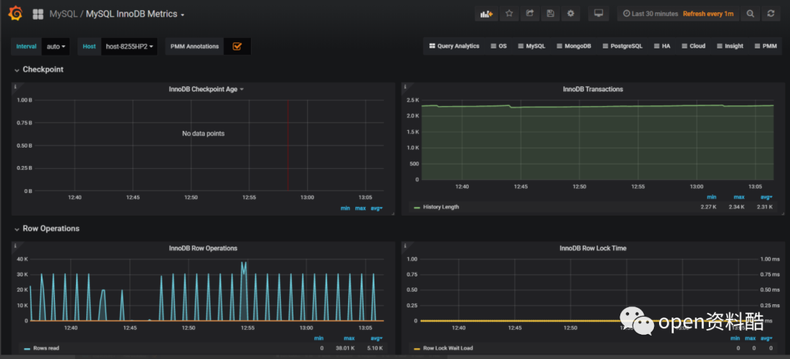This screenshot has height=359, width=790.
Task: Add a new panel using the chart-plus icon
Action: [486, 14]
